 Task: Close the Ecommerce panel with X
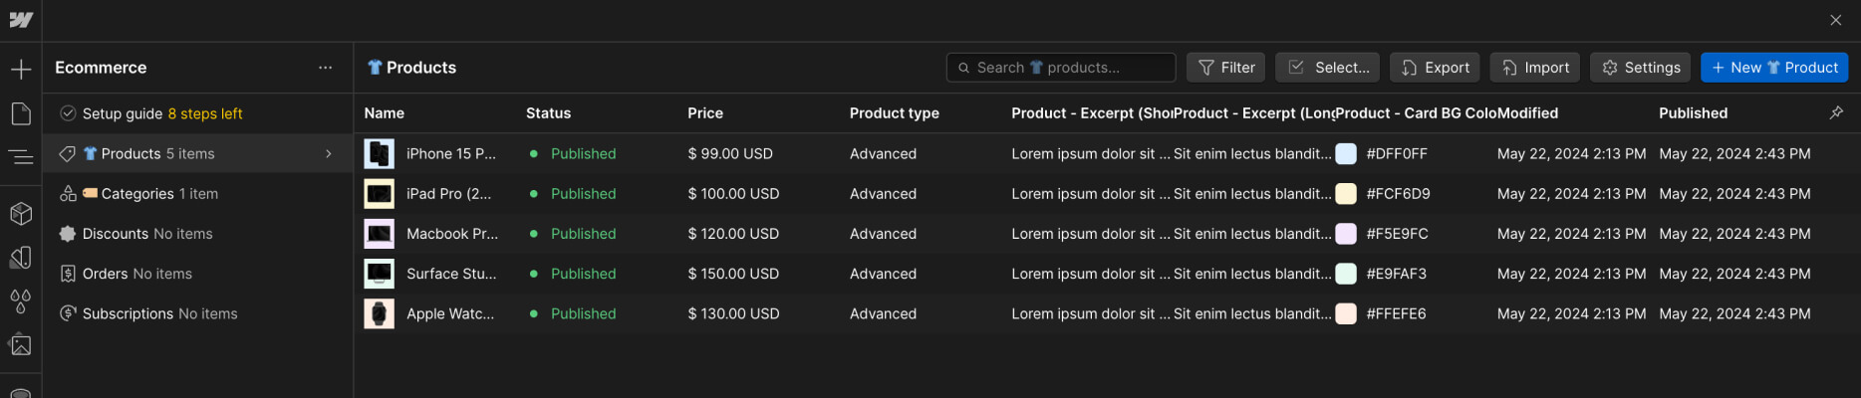[1835, 20]
